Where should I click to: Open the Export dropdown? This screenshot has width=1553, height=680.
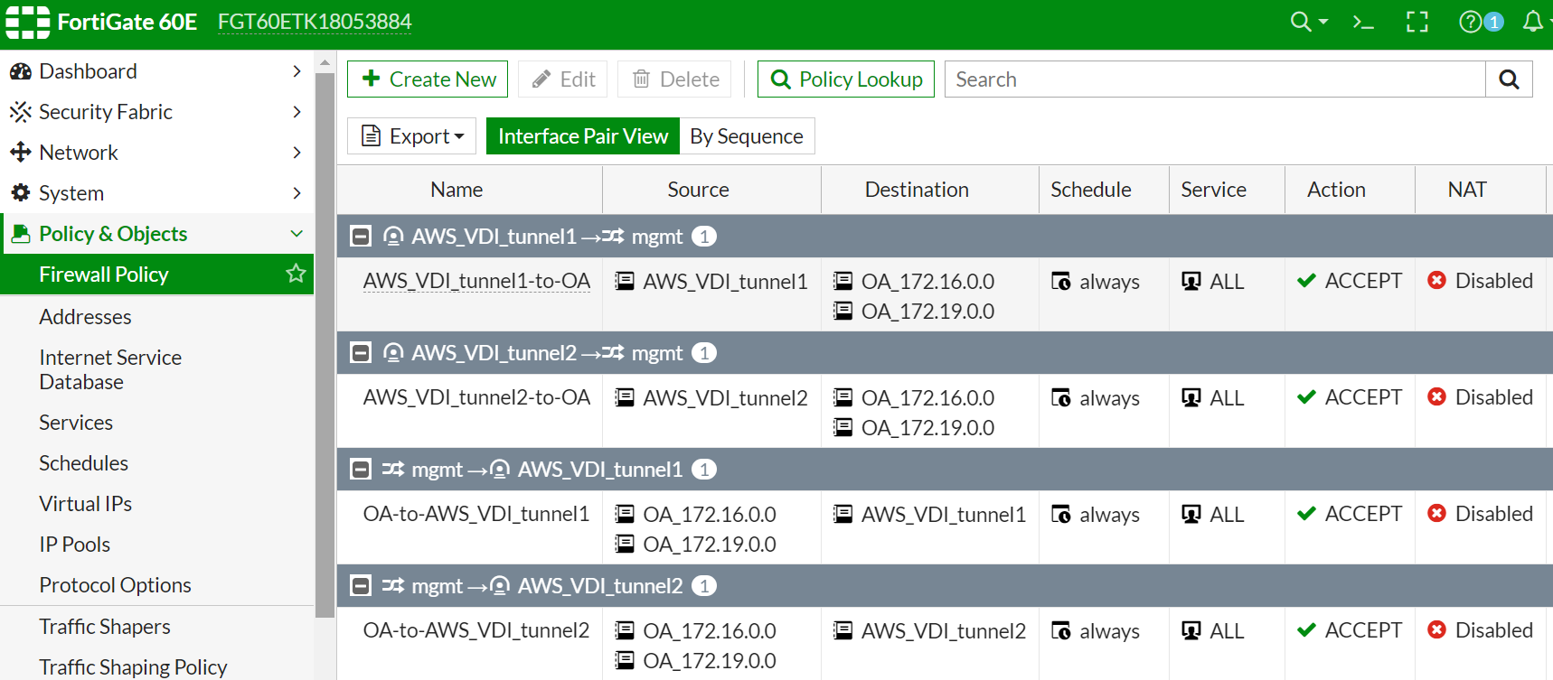click(414, 136)
